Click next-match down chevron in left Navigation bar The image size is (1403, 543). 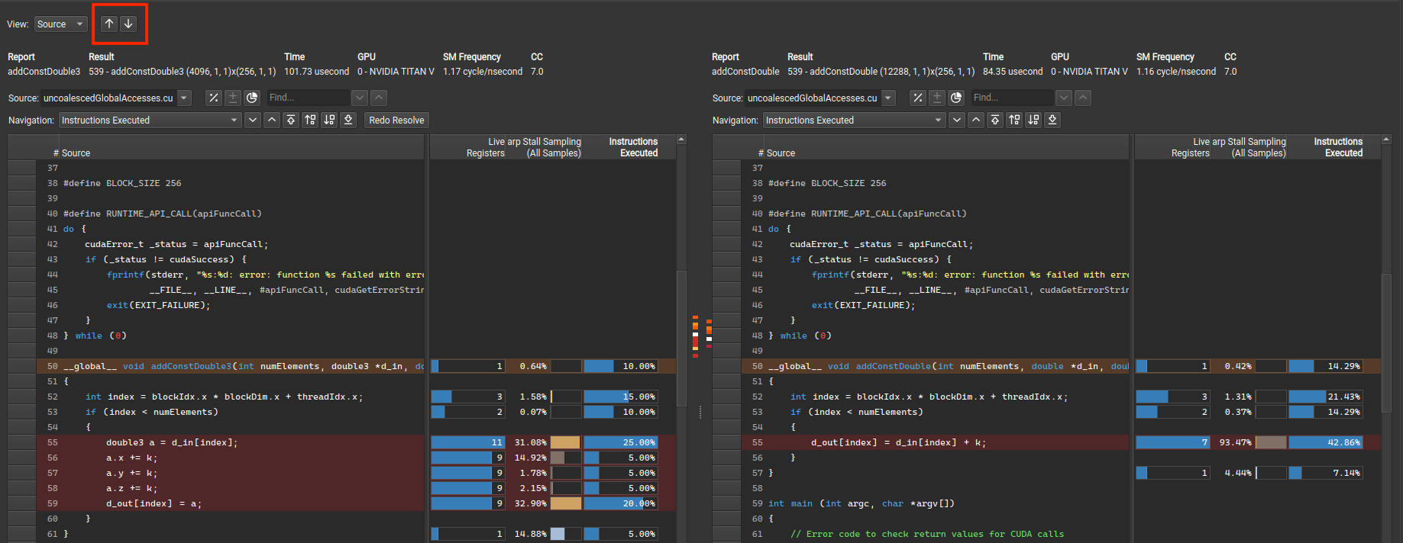[253, 120]
